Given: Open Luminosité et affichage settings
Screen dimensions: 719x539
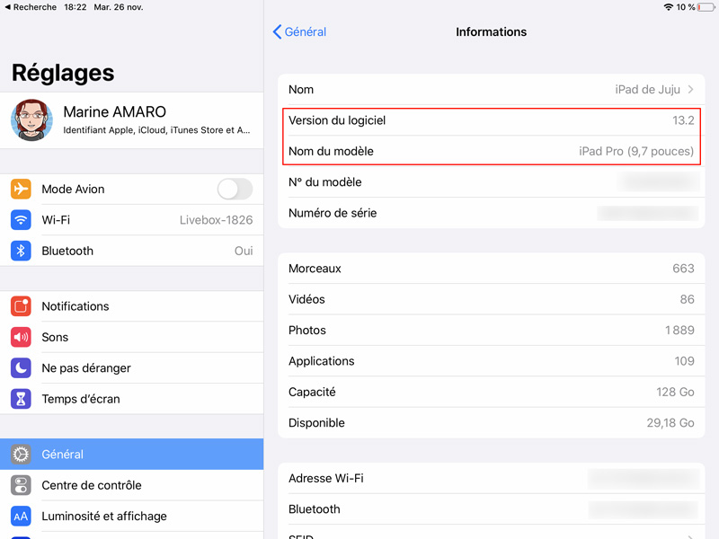Looking at the screenshot, I should pyautogui.click(x=131, y=516).
